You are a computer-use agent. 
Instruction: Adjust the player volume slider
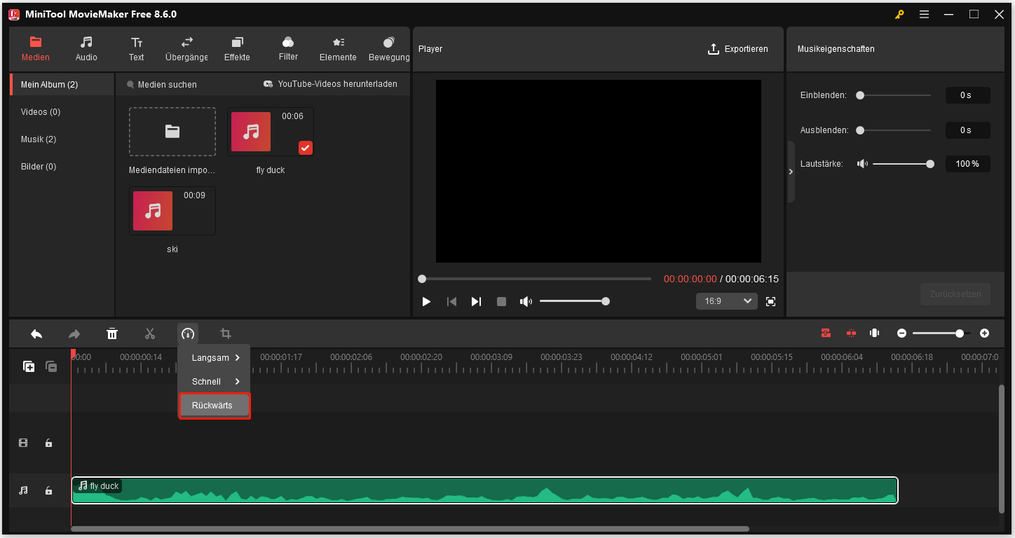coord(573,301)
